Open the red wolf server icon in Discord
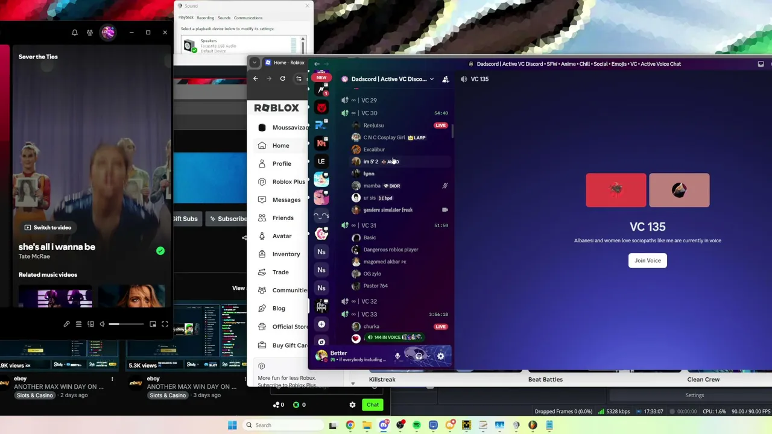 pyautogui.click(x=321, y=108)
